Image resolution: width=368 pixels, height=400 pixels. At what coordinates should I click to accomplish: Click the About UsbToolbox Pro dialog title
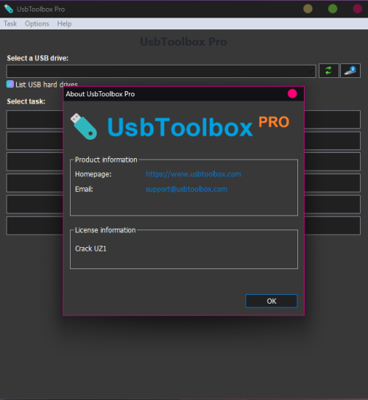point(100,94)
